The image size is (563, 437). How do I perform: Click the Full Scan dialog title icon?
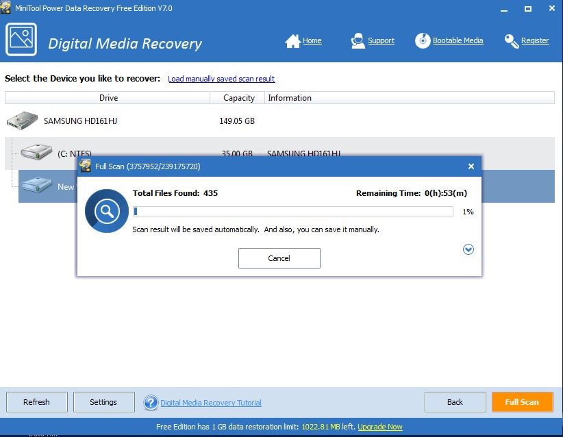[x=86, y=166]
